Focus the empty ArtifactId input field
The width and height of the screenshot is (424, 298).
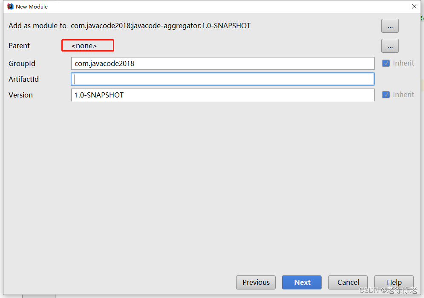coord(222,79)
